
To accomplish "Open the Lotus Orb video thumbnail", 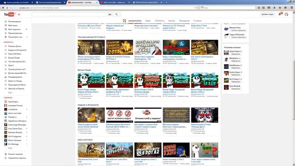I will [119, 150].
